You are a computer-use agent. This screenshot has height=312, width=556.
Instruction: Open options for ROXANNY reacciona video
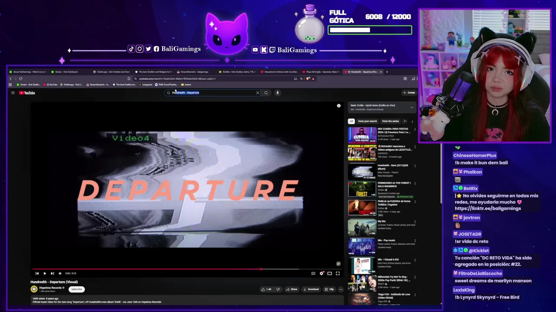click(x=415, y=147)
